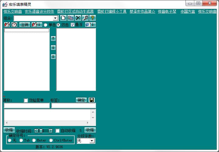The height and width of the screenshot is (152, 219).
Task: Click inside the right list box
Action: coord(76,59)
